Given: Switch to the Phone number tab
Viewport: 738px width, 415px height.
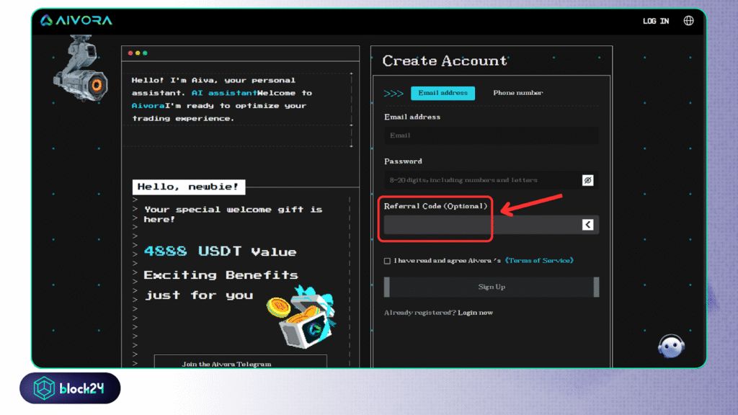Looking at the screenshot, I should [517, 93].
